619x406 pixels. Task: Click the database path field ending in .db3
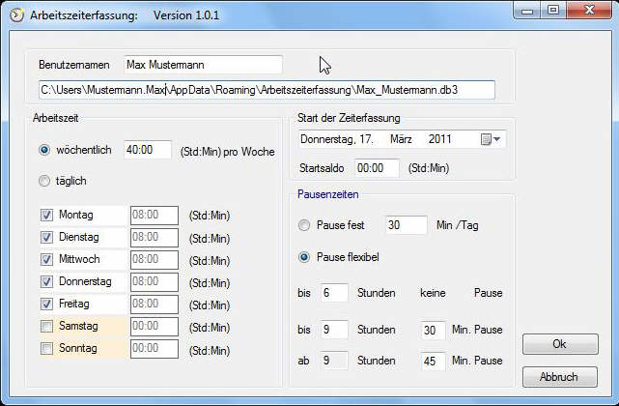point(267,90)
